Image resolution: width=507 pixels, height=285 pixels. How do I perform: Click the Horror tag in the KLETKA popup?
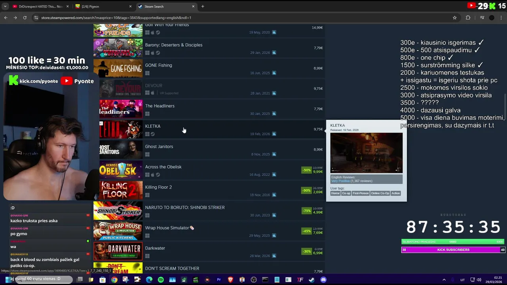(x=335, y=193)
